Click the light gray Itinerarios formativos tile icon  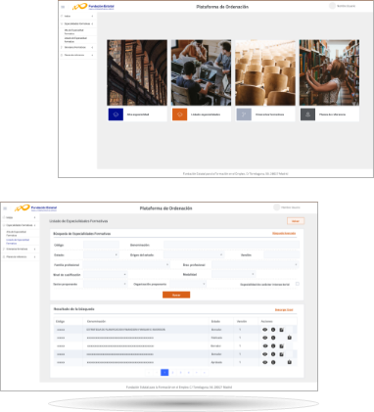pyautogui.click(x=244, y=114)
